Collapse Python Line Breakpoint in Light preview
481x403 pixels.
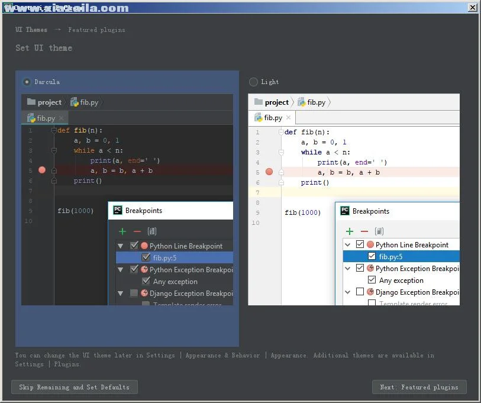coord(347,244)
